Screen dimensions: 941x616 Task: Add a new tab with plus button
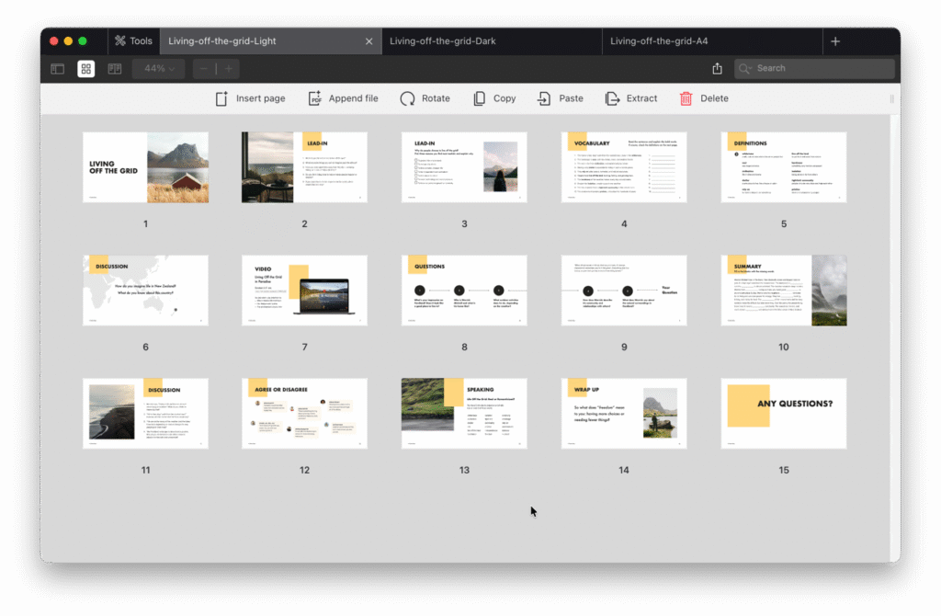pyautogui.click(x=834, y=41)
